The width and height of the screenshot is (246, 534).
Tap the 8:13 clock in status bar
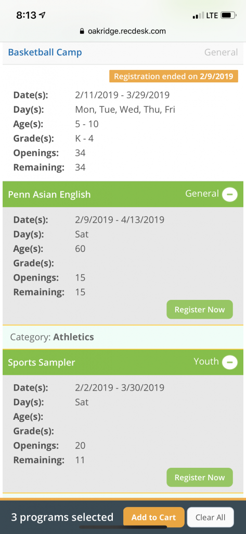coord(26,15)
